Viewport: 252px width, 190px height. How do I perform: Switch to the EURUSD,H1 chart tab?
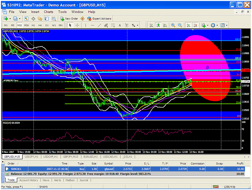[90, 156]
